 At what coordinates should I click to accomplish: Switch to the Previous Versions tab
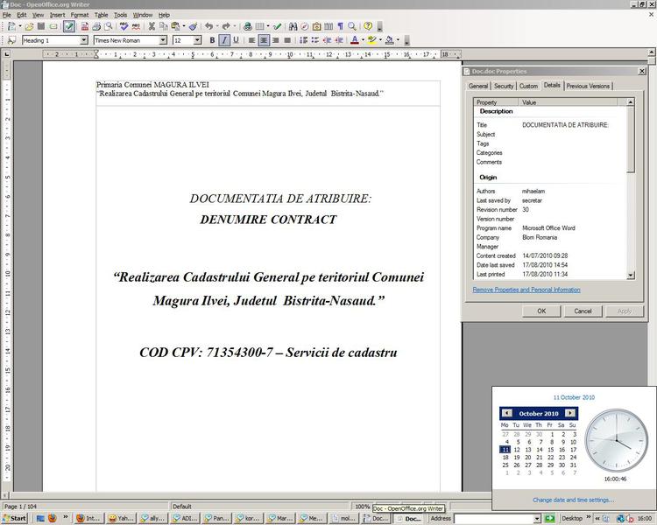tap(589, 86)
